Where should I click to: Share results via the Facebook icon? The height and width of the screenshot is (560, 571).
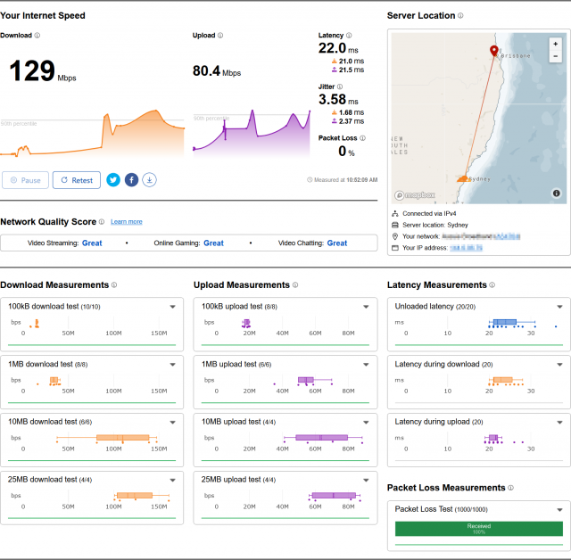[x=131, y=180]
